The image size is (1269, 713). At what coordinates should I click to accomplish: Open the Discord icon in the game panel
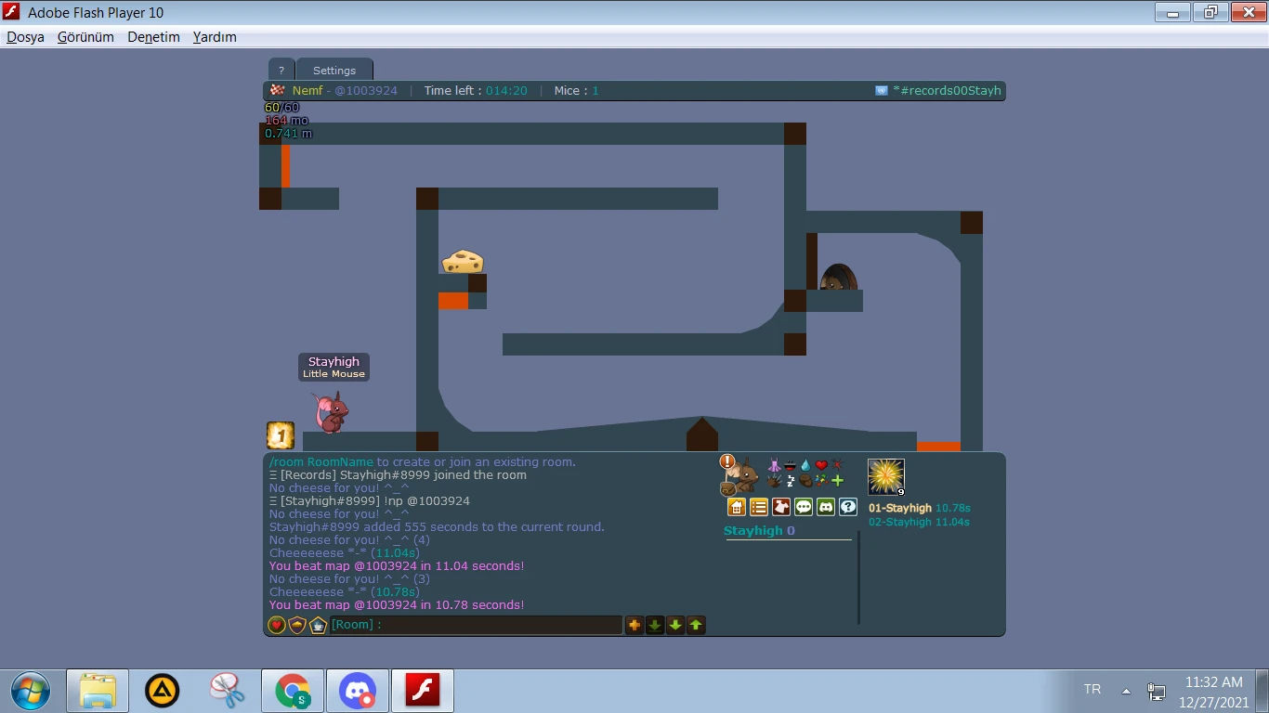[x=826, y=507]
